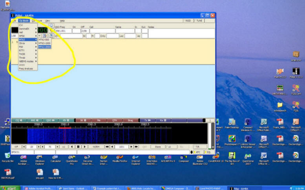Click the CQ macro button
This screenshot has height=190, width=305.
19,121
